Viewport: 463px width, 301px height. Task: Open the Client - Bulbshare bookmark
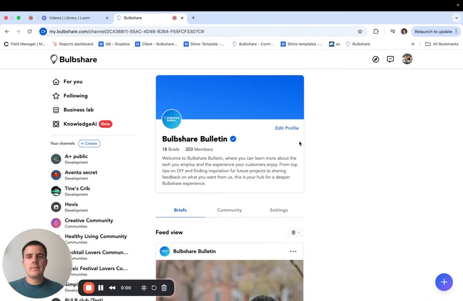pyautogui.click(x=156, y=44)
